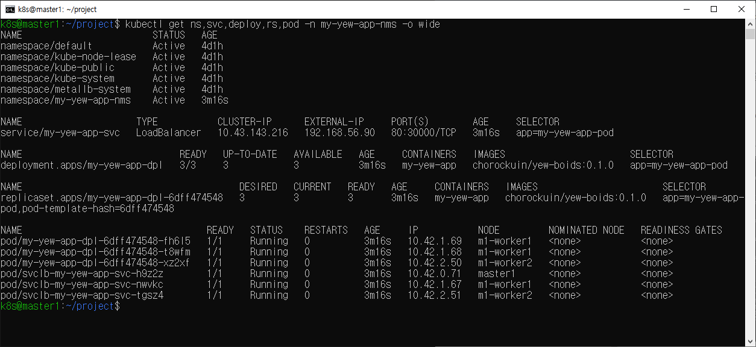Click pod svclb-my-yew-app-svc-h9z2z
The image size is (756, 347).
coord(81,274)
